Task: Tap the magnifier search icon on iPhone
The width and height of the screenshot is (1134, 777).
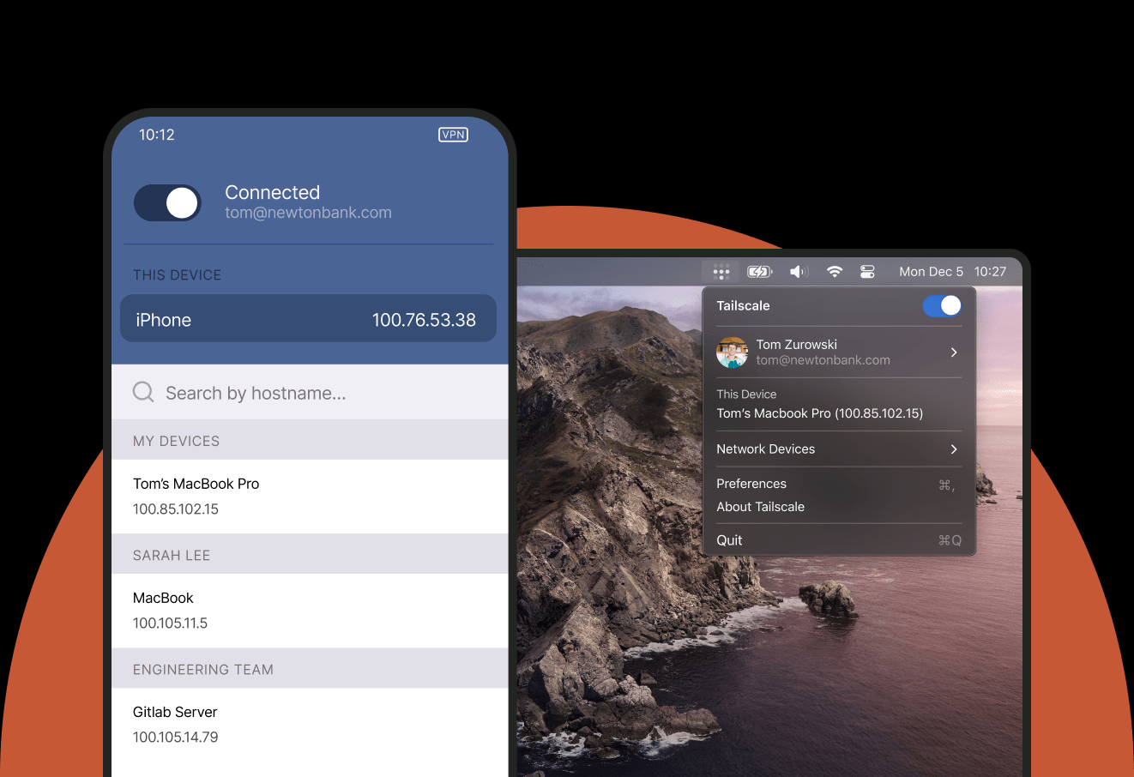Action: point(143,393)
